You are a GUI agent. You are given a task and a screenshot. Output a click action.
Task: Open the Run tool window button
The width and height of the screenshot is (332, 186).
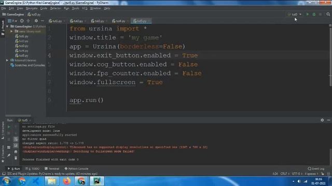click(x=13, y=169)
